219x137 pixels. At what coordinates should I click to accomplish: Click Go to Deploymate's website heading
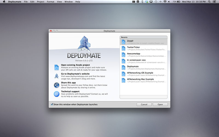coord(75,74)
